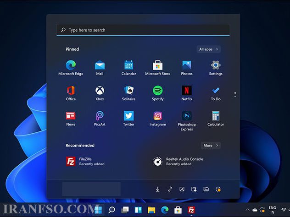Open Photoshop Express
The image size is (290, 217).
[187, 121]
